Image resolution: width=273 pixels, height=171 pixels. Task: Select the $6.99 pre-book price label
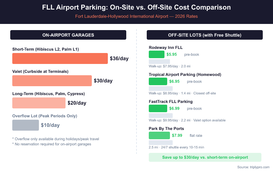click(x=175, y=108)
